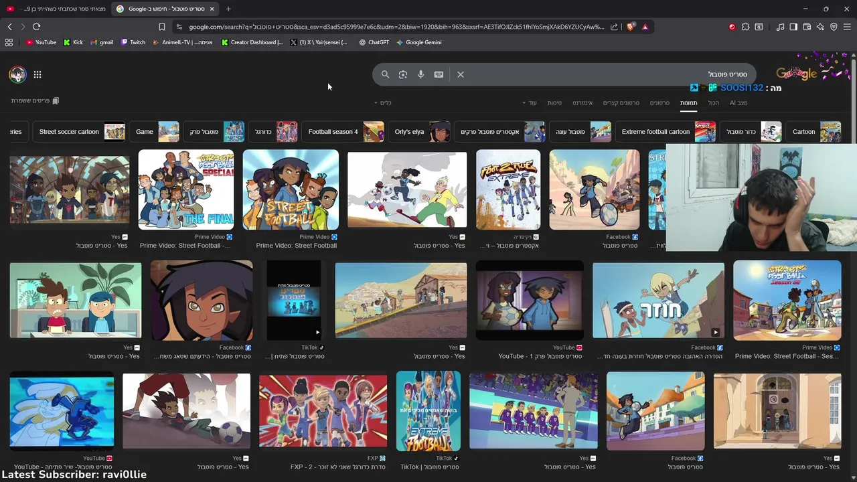This screenshot has width=857, height=482.
Task: Select the Extreme football cartoon chip
Action: (665, 132)
